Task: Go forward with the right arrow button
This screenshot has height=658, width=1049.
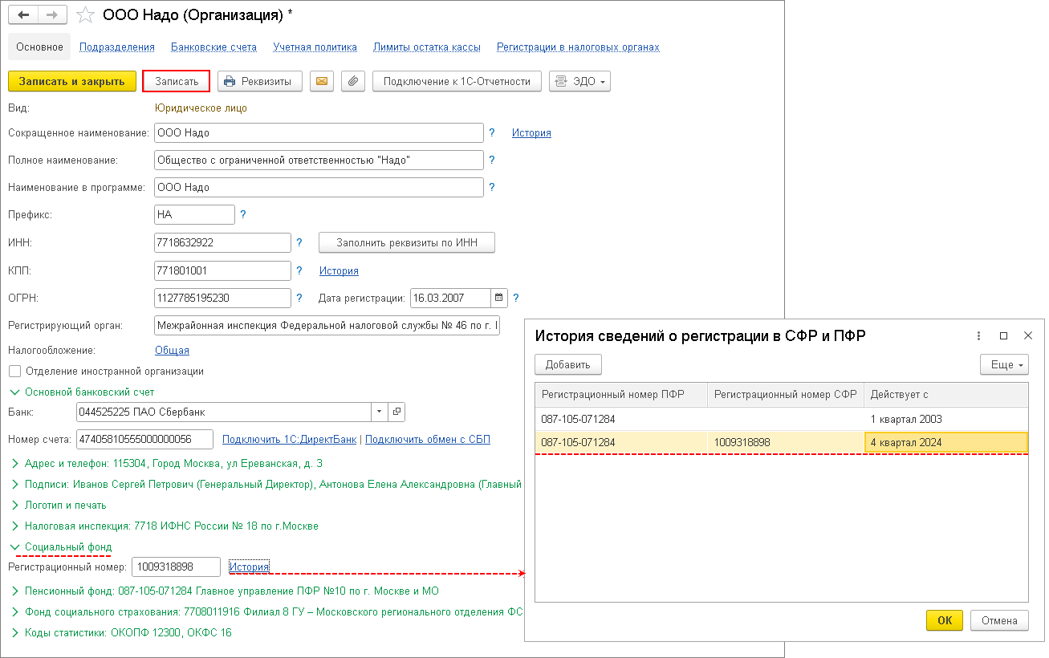Action: coord(52,15)
